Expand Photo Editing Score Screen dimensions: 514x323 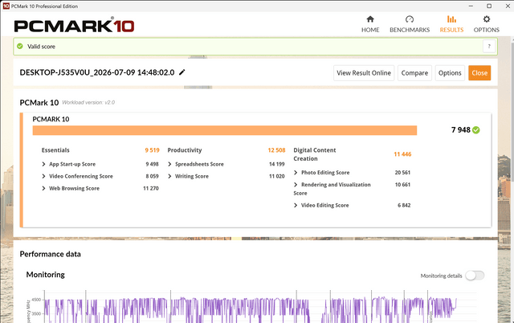pos(296,173)
